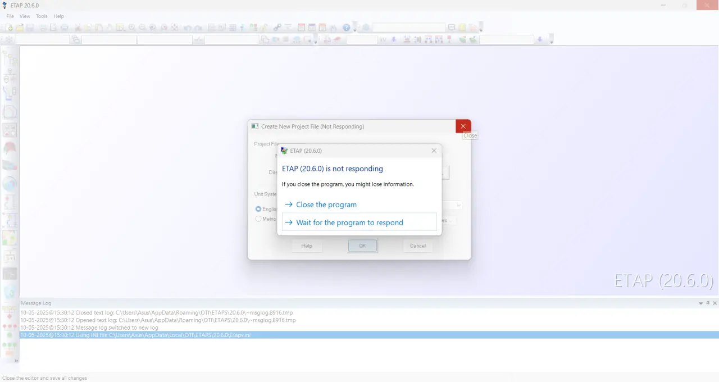Screen dimensions: 719x382
Task: Open the File menu
Action: [x=10, y=16]
